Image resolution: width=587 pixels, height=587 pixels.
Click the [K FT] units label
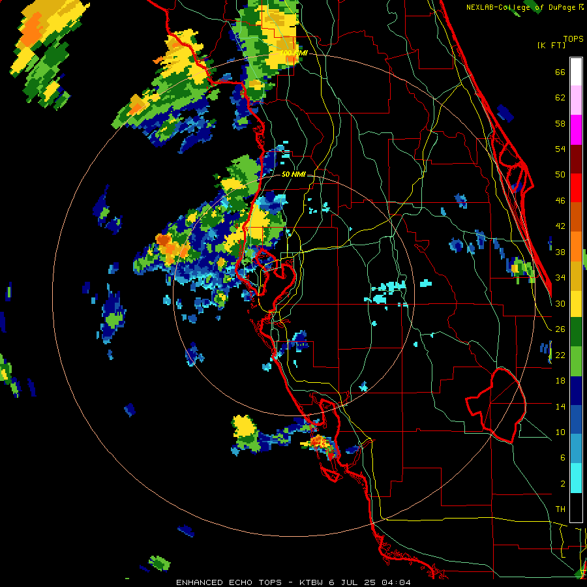[551, 45]
